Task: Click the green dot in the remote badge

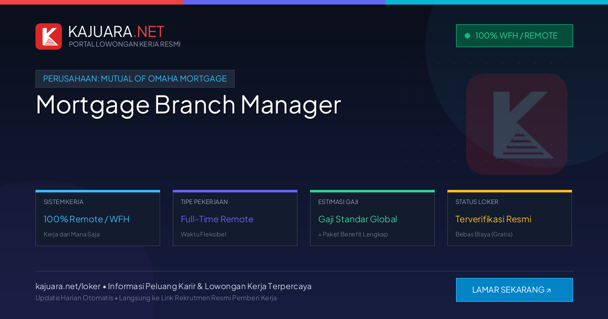Action: [467, 35]
